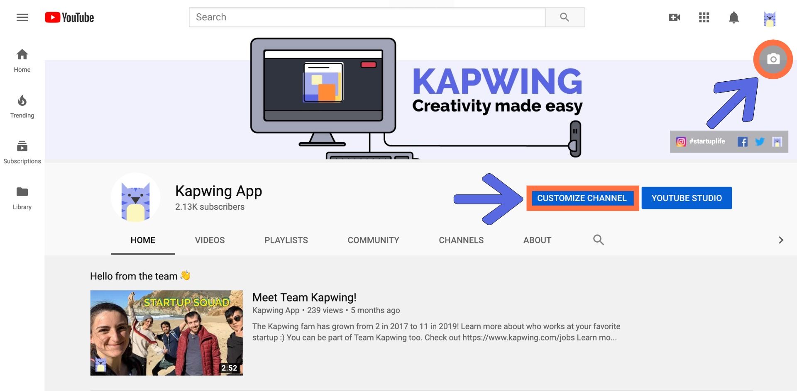Viewport: 797px width, 391px height.
Task: Open the camera icon to edit banner art
Action: click(773, 59)
